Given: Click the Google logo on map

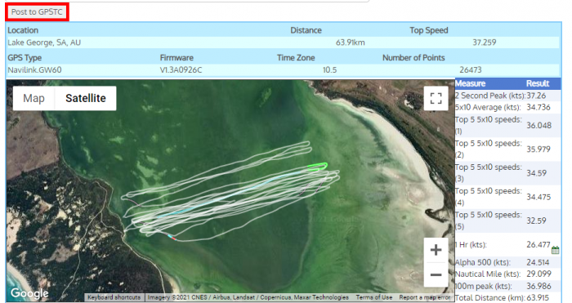Looking at the screenshot, I should coord(29,293).
